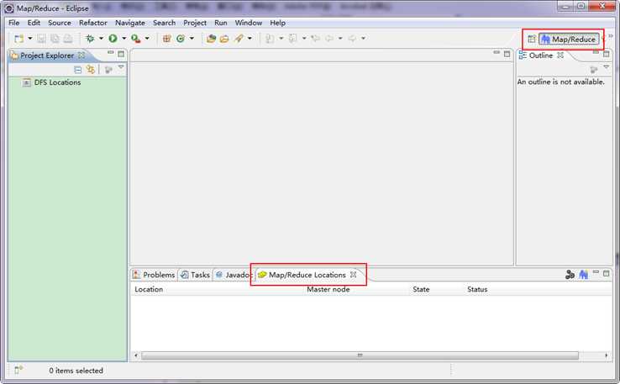Click the Debug bug icon

coord(90,39)
